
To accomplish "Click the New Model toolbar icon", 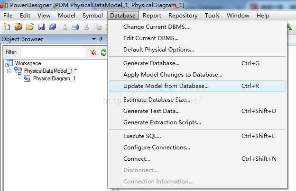I will click(7, 27).
